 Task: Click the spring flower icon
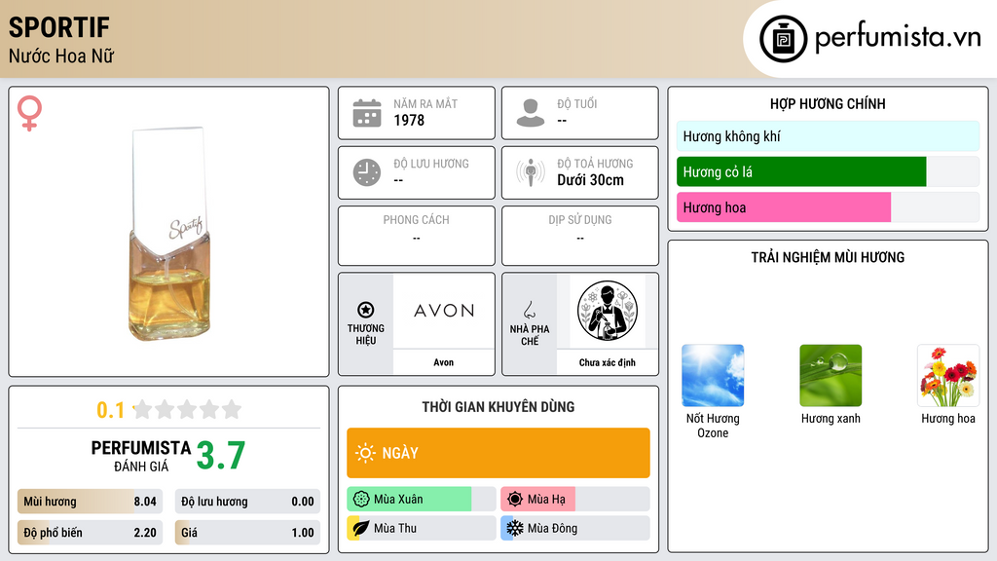pyautogui.click(x=361, y=500)
